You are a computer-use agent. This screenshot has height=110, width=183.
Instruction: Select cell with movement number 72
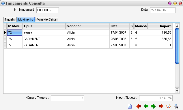[x=15, y=32]
